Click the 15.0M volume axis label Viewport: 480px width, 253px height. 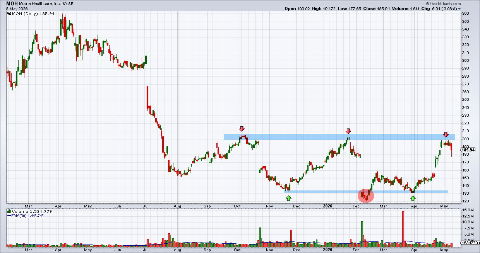467,210
